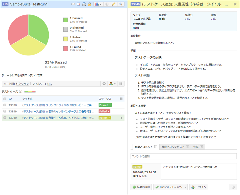Image resolution: width=240 pixels, height=195 pixels.
Task: Click the 結果の追加 button
Action: (x=141, y=187)
